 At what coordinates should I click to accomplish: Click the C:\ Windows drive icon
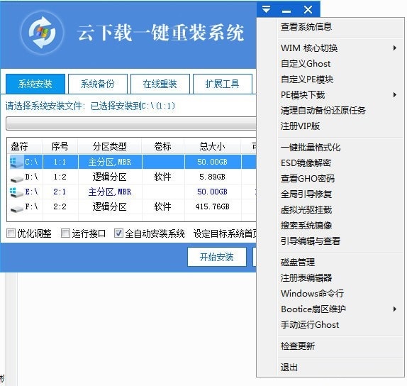pos(16,161)
